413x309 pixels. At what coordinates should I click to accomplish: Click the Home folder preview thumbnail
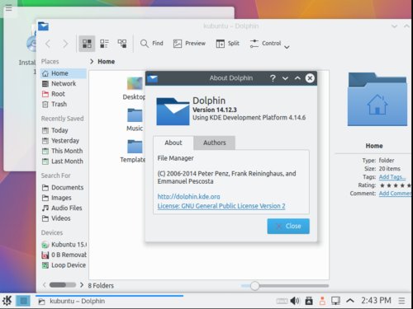[x=377, y=99]
